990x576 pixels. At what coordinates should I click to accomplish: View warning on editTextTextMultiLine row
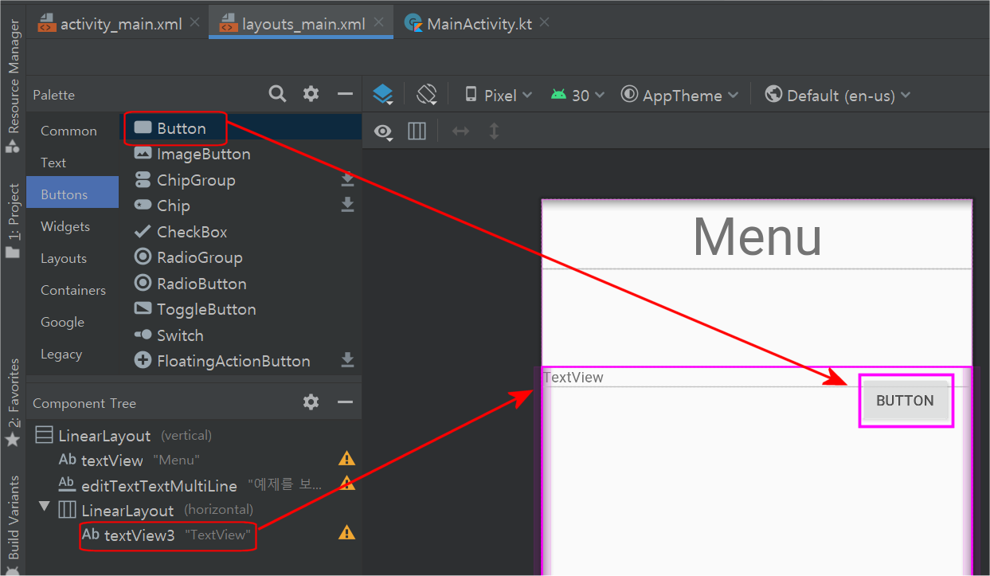click(x=346, y=483)
